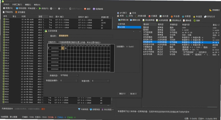Switch to the 数据流量 traffic tab
Viewport: 221px width, 120px height.
point(141,16)
